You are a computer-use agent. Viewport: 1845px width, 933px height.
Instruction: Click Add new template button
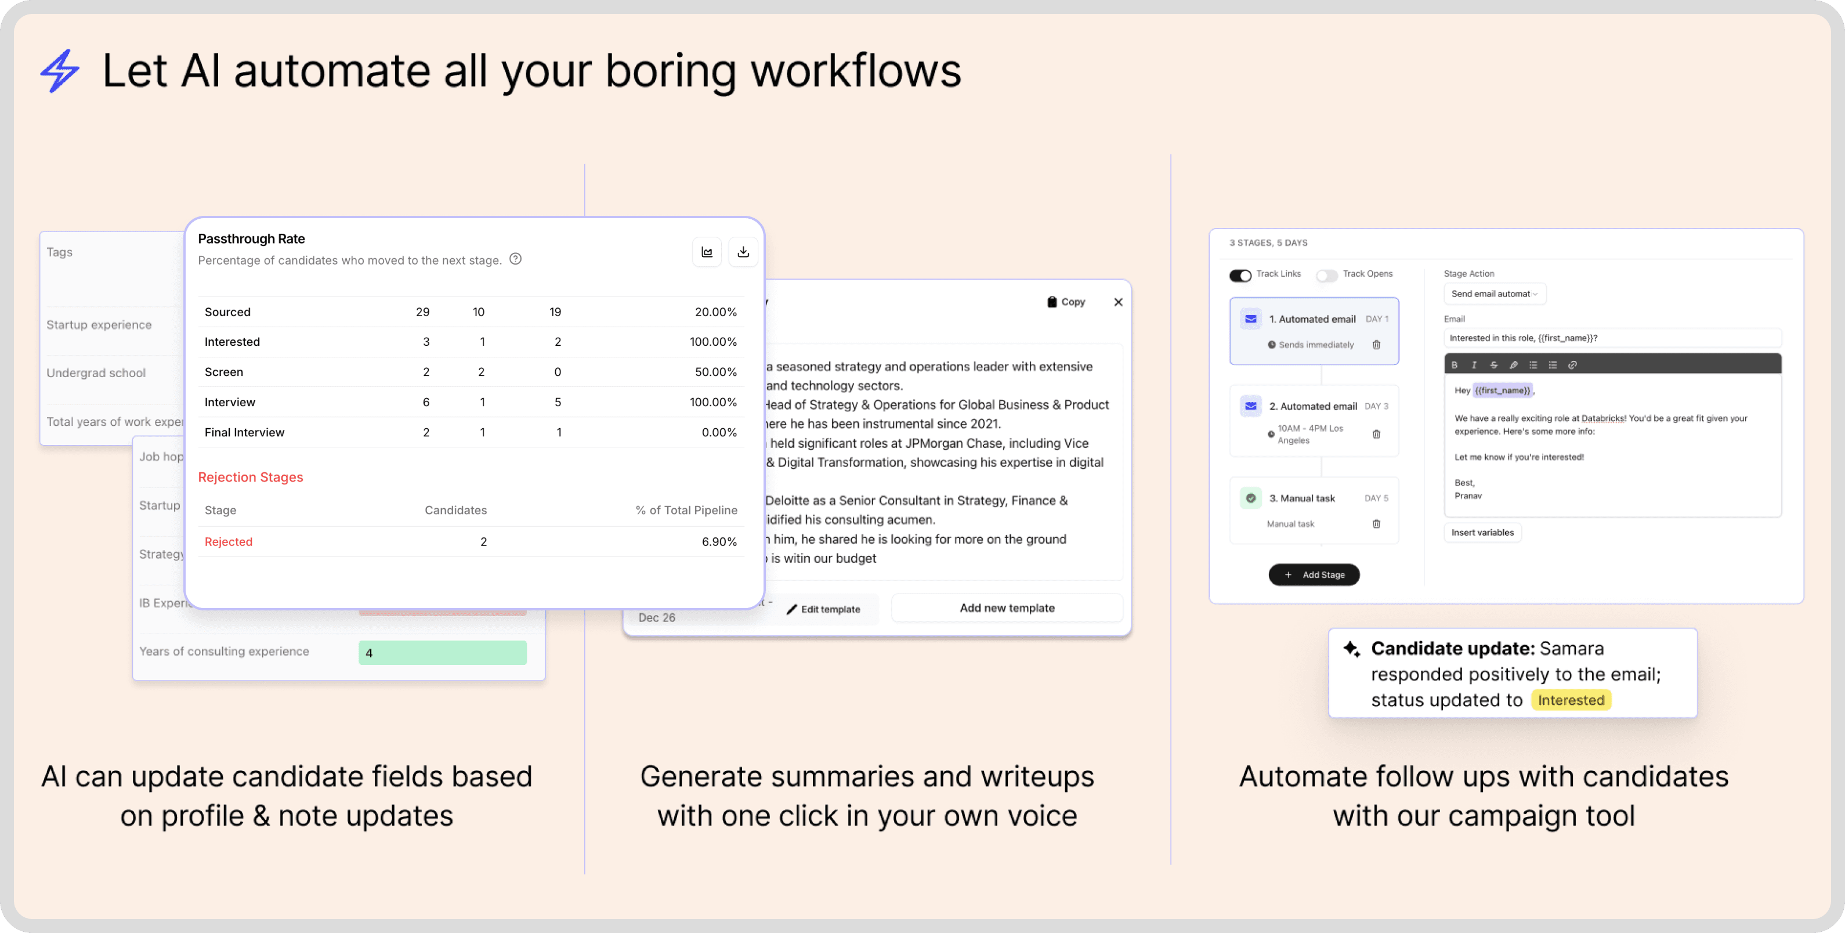(x=1007, y=608)
